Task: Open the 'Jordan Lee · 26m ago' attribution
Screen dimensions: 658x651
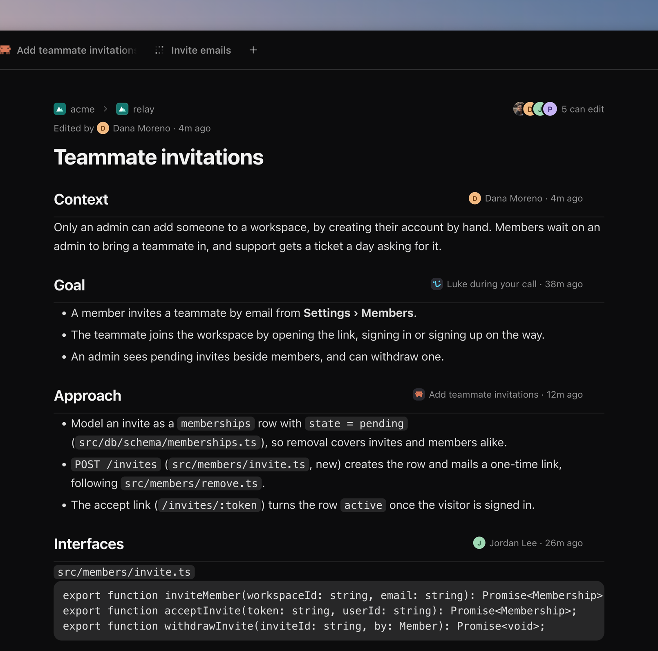Action: (528, 543)
